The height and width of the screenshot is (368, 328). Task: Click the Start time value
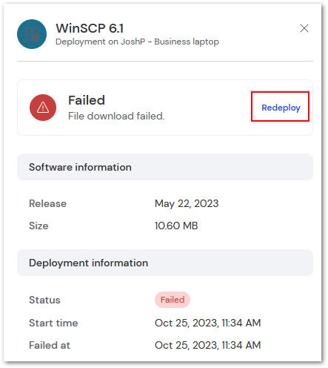(207, 323)
